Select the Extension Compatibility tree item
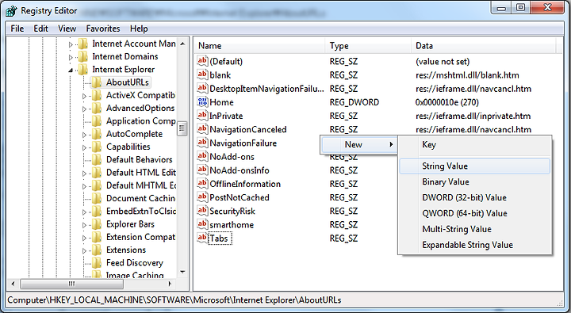This screenshot has width=571, height=313. pos(140,237)
